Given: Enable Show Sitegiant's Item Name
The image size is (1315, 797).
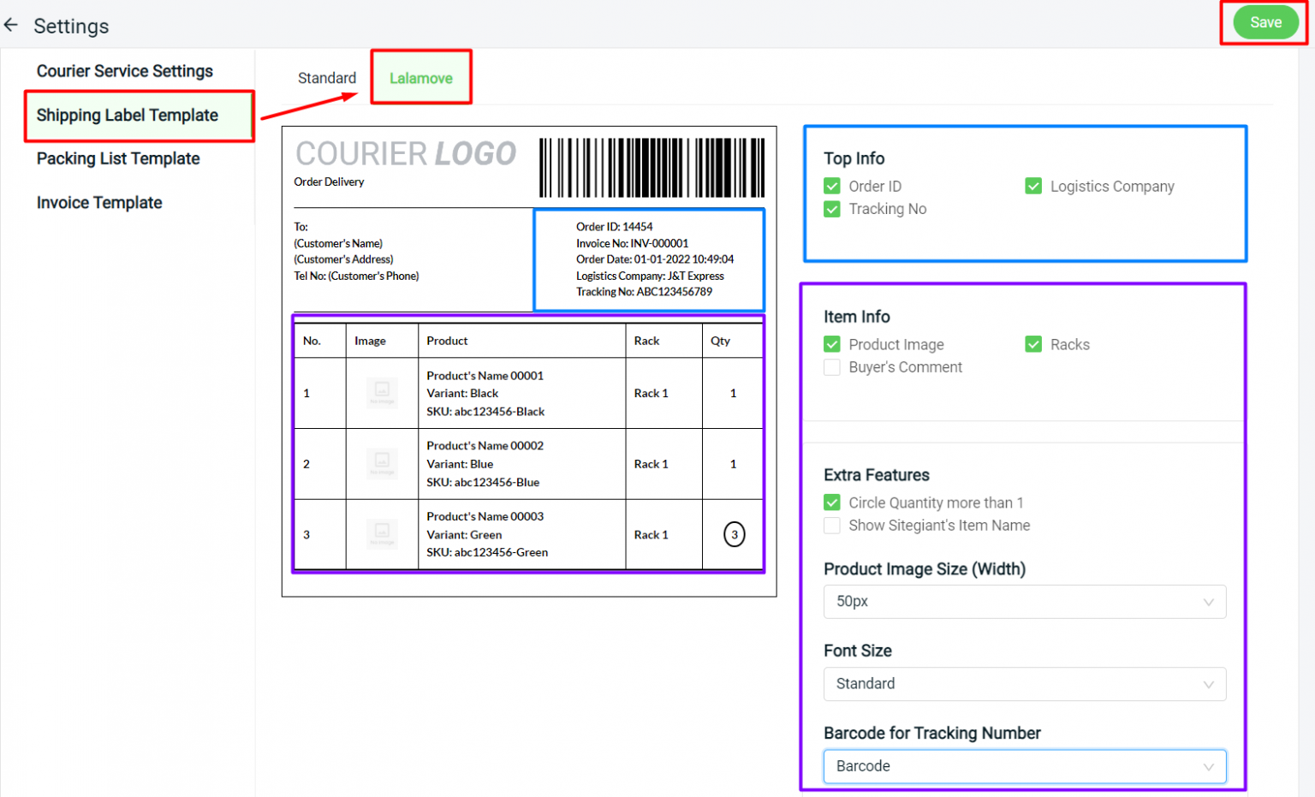Looking at the screenshot, I should pos(831,526).
